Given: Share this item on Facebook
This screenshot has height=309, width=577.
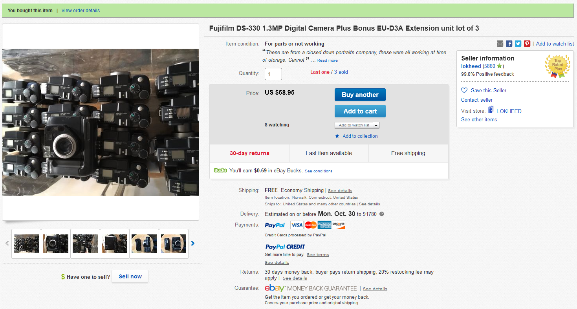Looking at the screenshot, I should pyautogui.click(x=509, y=44).
